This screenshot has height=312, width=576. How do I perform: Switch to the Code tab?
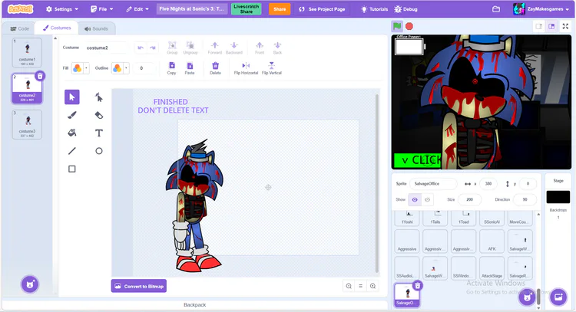[x=19, y=28]
